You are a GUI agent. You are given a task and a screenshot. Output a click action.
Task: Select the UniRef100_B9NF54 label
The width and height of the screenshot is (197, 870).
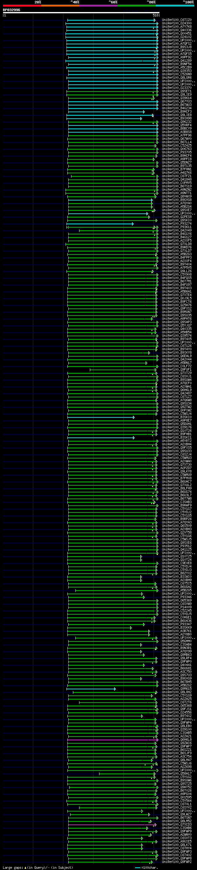[176, 64]
